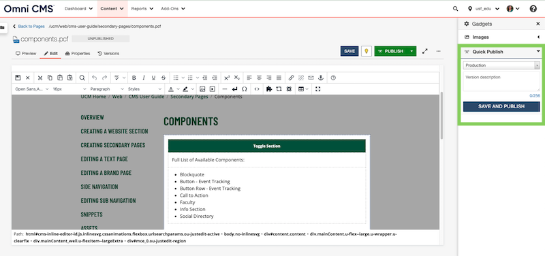Screen dimensions: 545x256
Task: Click the green PUBLISH button
Action: 391,51
